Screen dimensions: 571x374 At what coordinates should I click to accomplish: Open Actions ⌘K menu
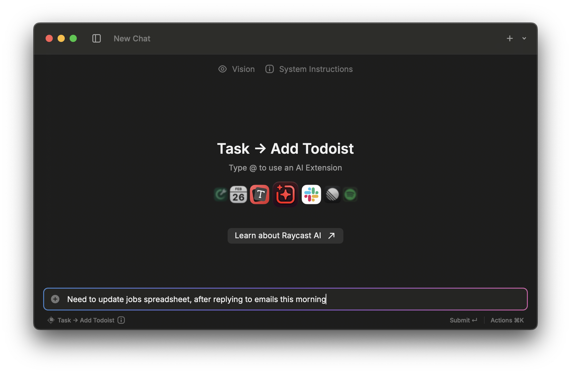[507, 320]
